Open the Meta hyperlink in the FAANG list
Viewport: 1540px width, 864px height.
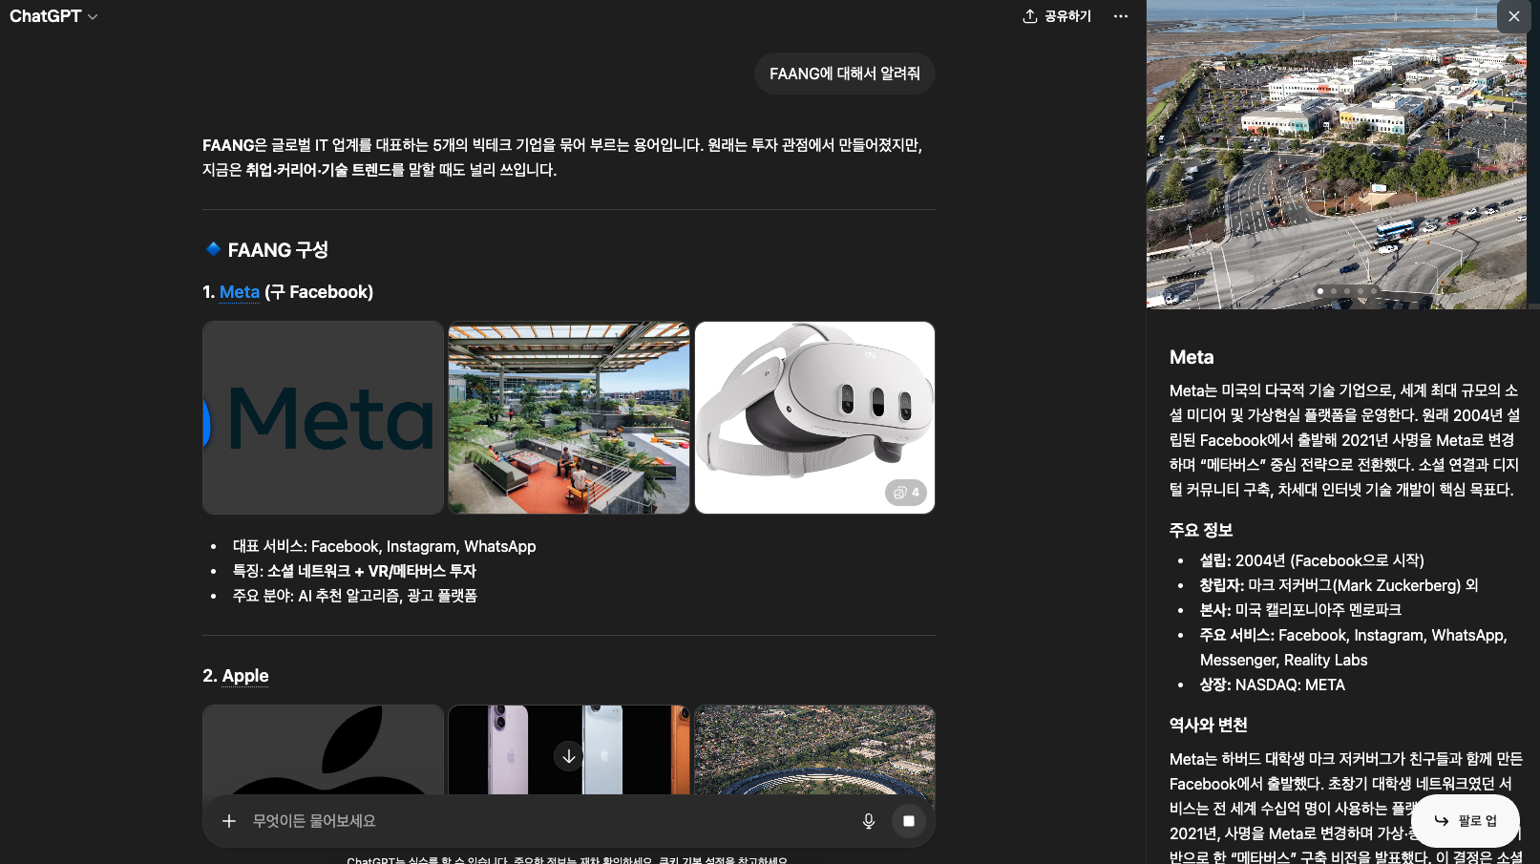pos(239,292)
